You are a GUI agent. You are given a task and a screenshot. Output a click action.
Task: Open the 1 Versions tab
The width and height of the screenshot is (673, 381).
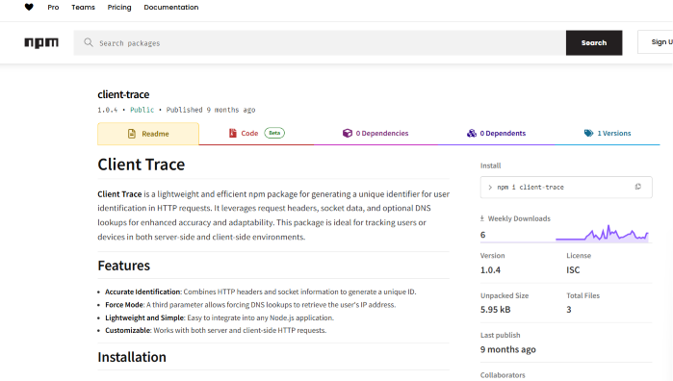point(608,134)
